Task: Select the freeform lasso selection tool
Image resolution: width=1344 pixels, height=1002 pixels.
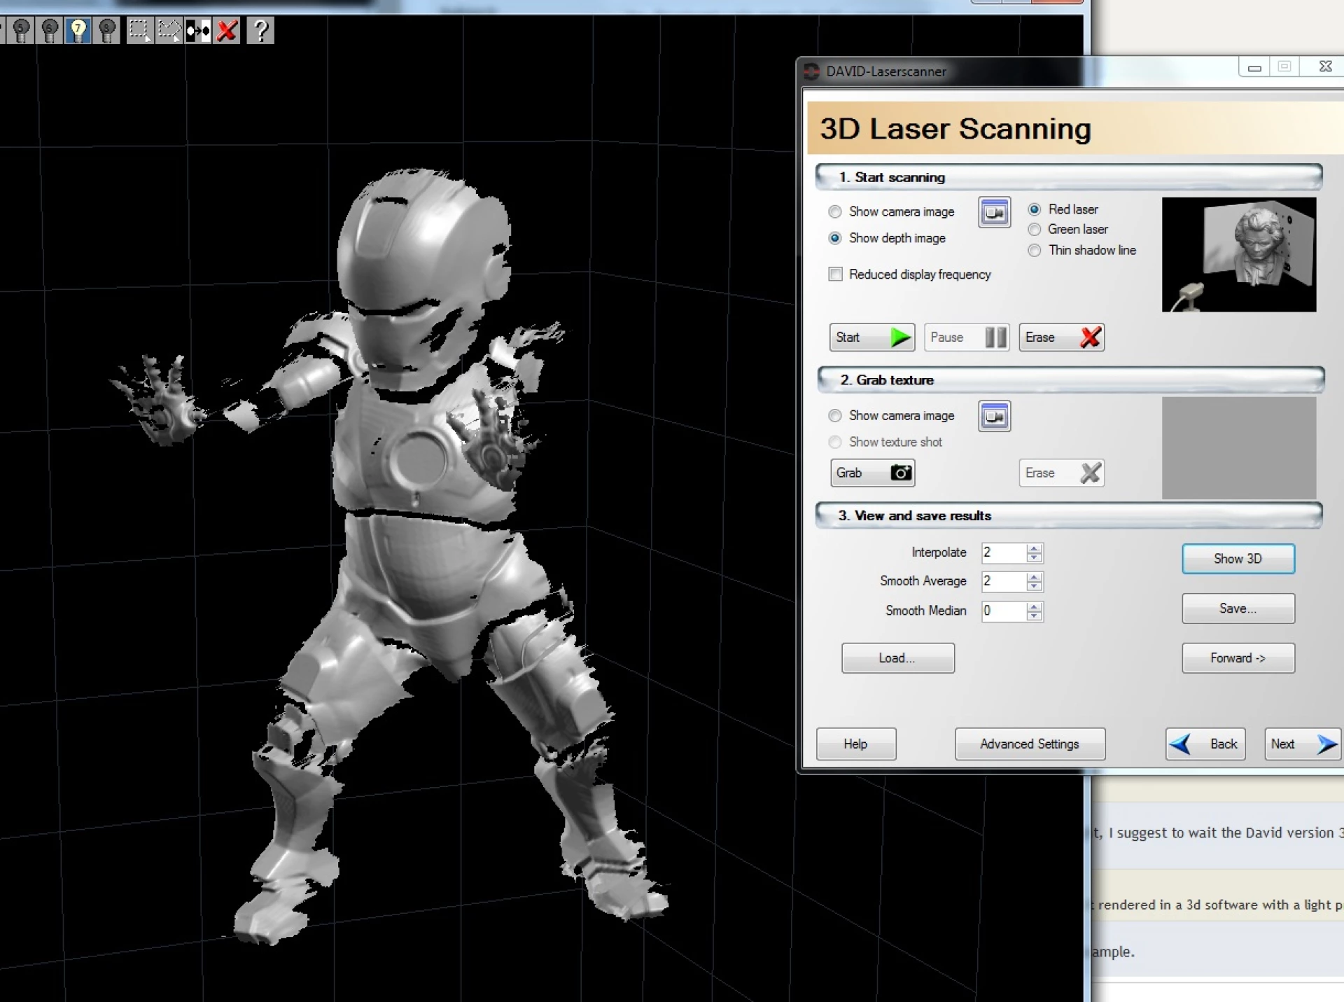Action: point(169,30)
